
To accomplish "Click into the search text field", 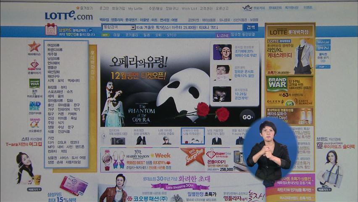I will point(189,27).
